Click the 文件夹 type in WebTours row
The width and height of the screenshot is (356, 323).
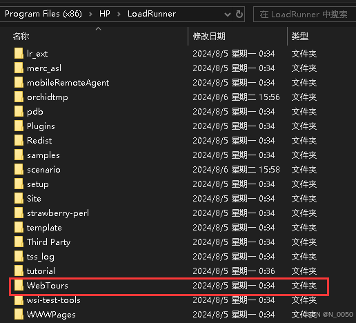(x=304, y=286)
